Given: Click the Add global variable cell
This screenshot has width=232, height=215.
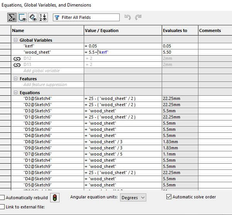Looking at the screenshot, I should click(47, 71).
